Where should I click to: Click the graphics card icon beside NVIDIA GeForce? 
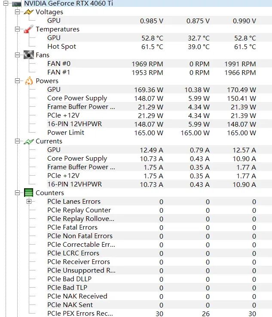point(17,3)
